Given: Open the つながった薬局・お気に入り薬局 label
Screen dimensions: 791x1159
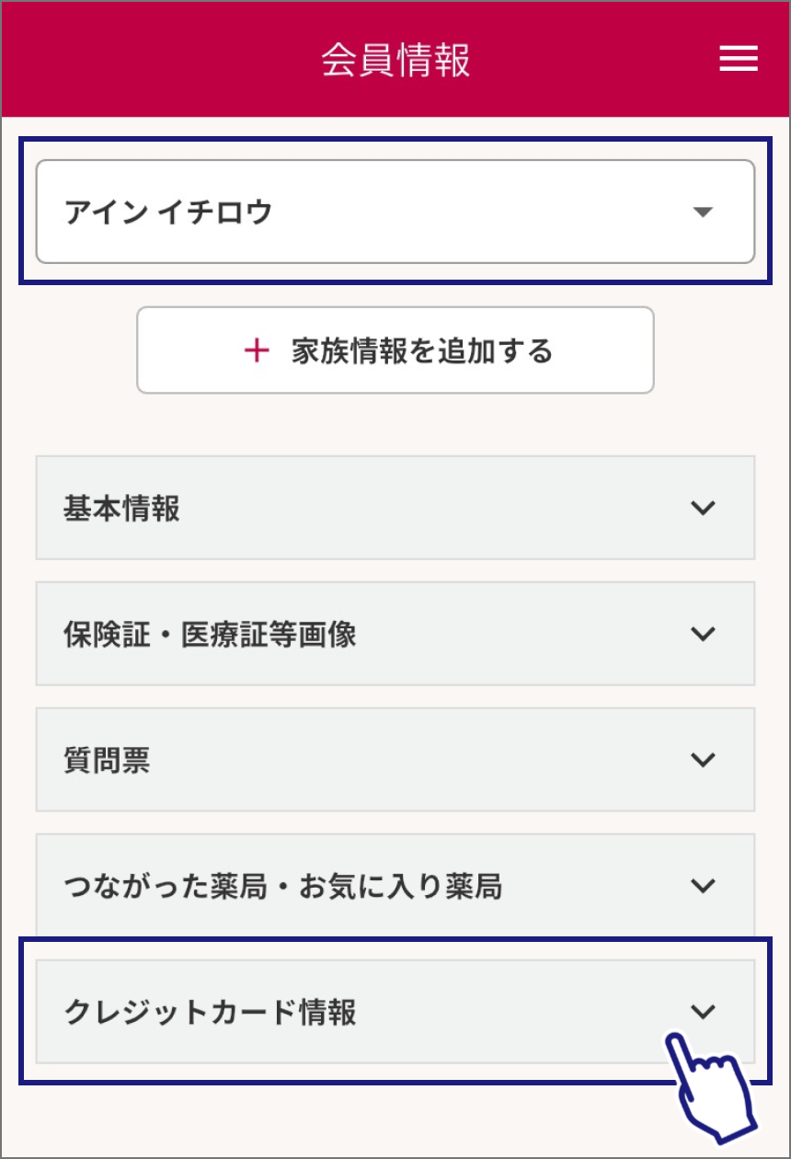Looking at the screenshot, I should pyautogui.click(x=283, y=886).
